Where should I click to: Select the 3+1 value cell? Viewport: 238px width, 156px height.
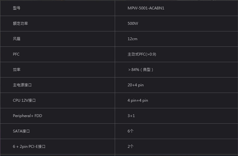pos(131,116)
